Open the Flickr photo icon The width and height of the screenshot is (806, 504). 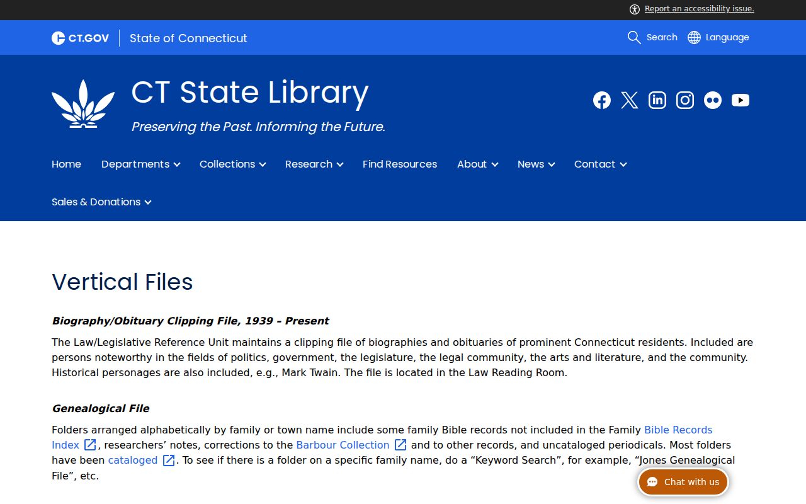(713, 100)
